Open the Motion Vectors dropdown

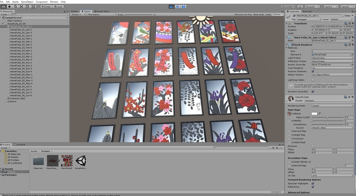332,75
